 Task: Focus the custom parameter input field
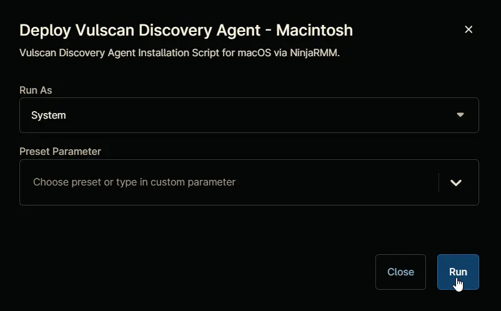click(x=229, y=182)
